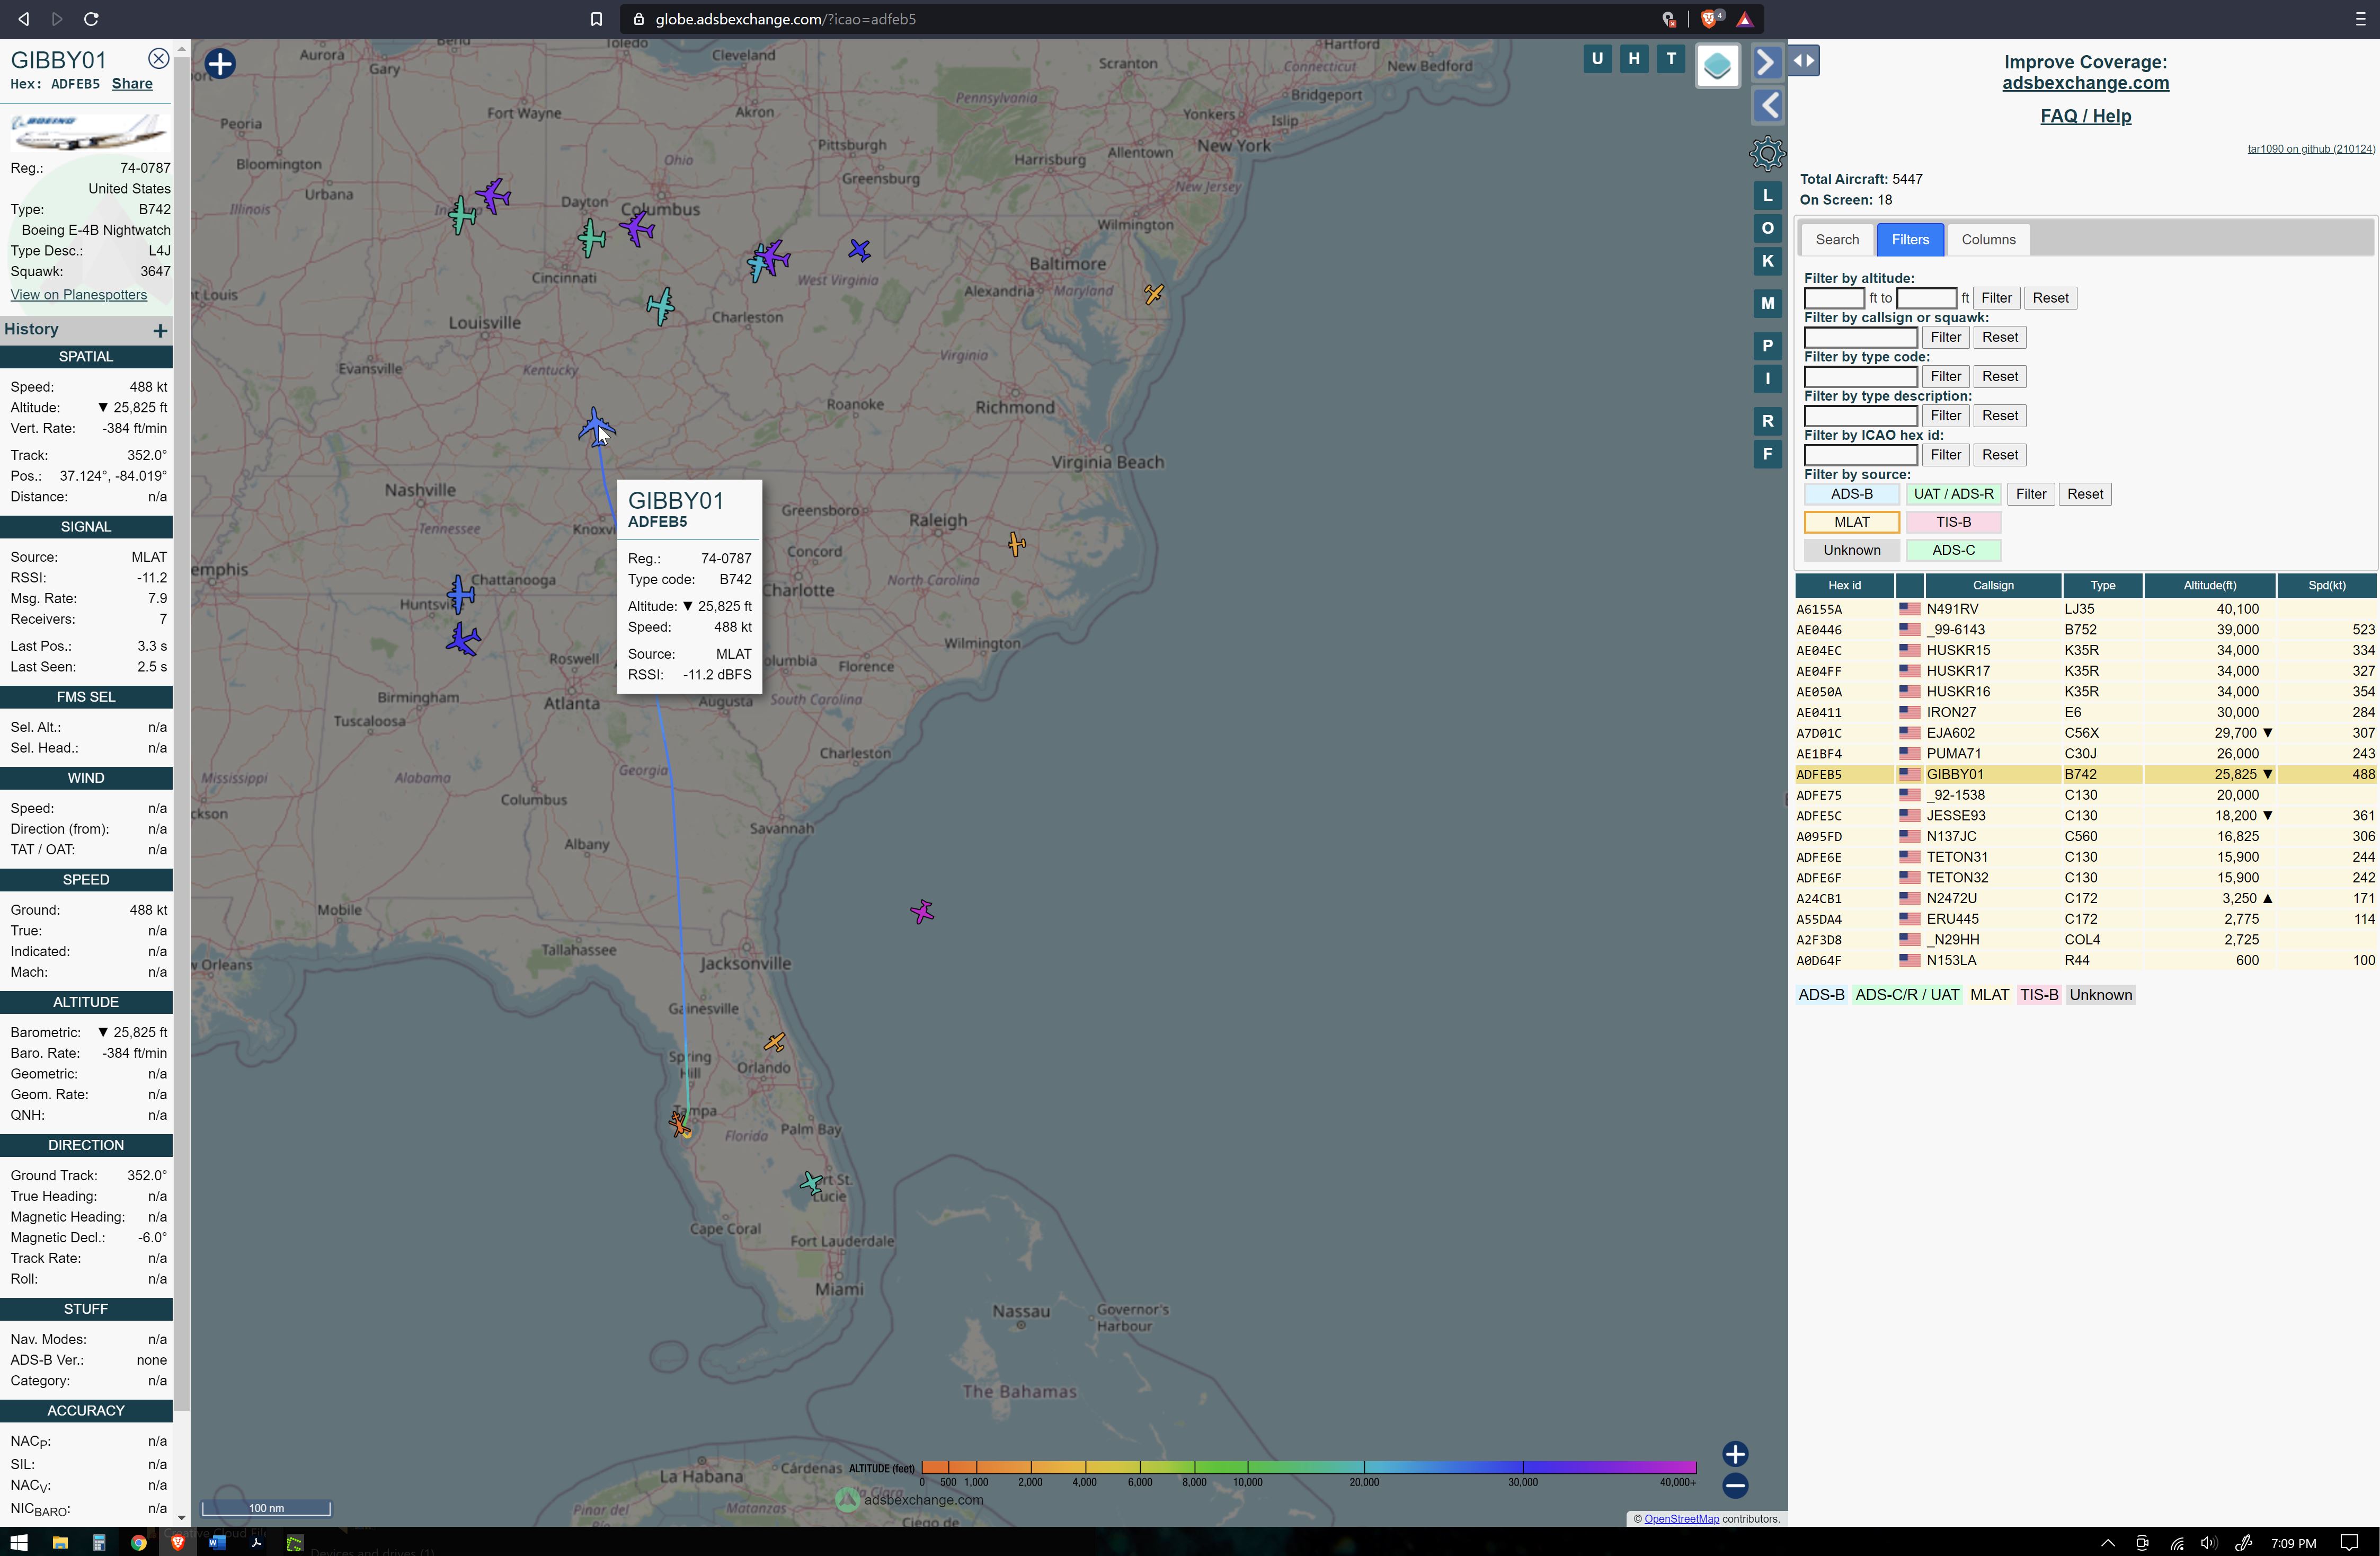Open View on Planespotters link
This screenshot has width=2380, height=1556.
click(x=79, y=295)
